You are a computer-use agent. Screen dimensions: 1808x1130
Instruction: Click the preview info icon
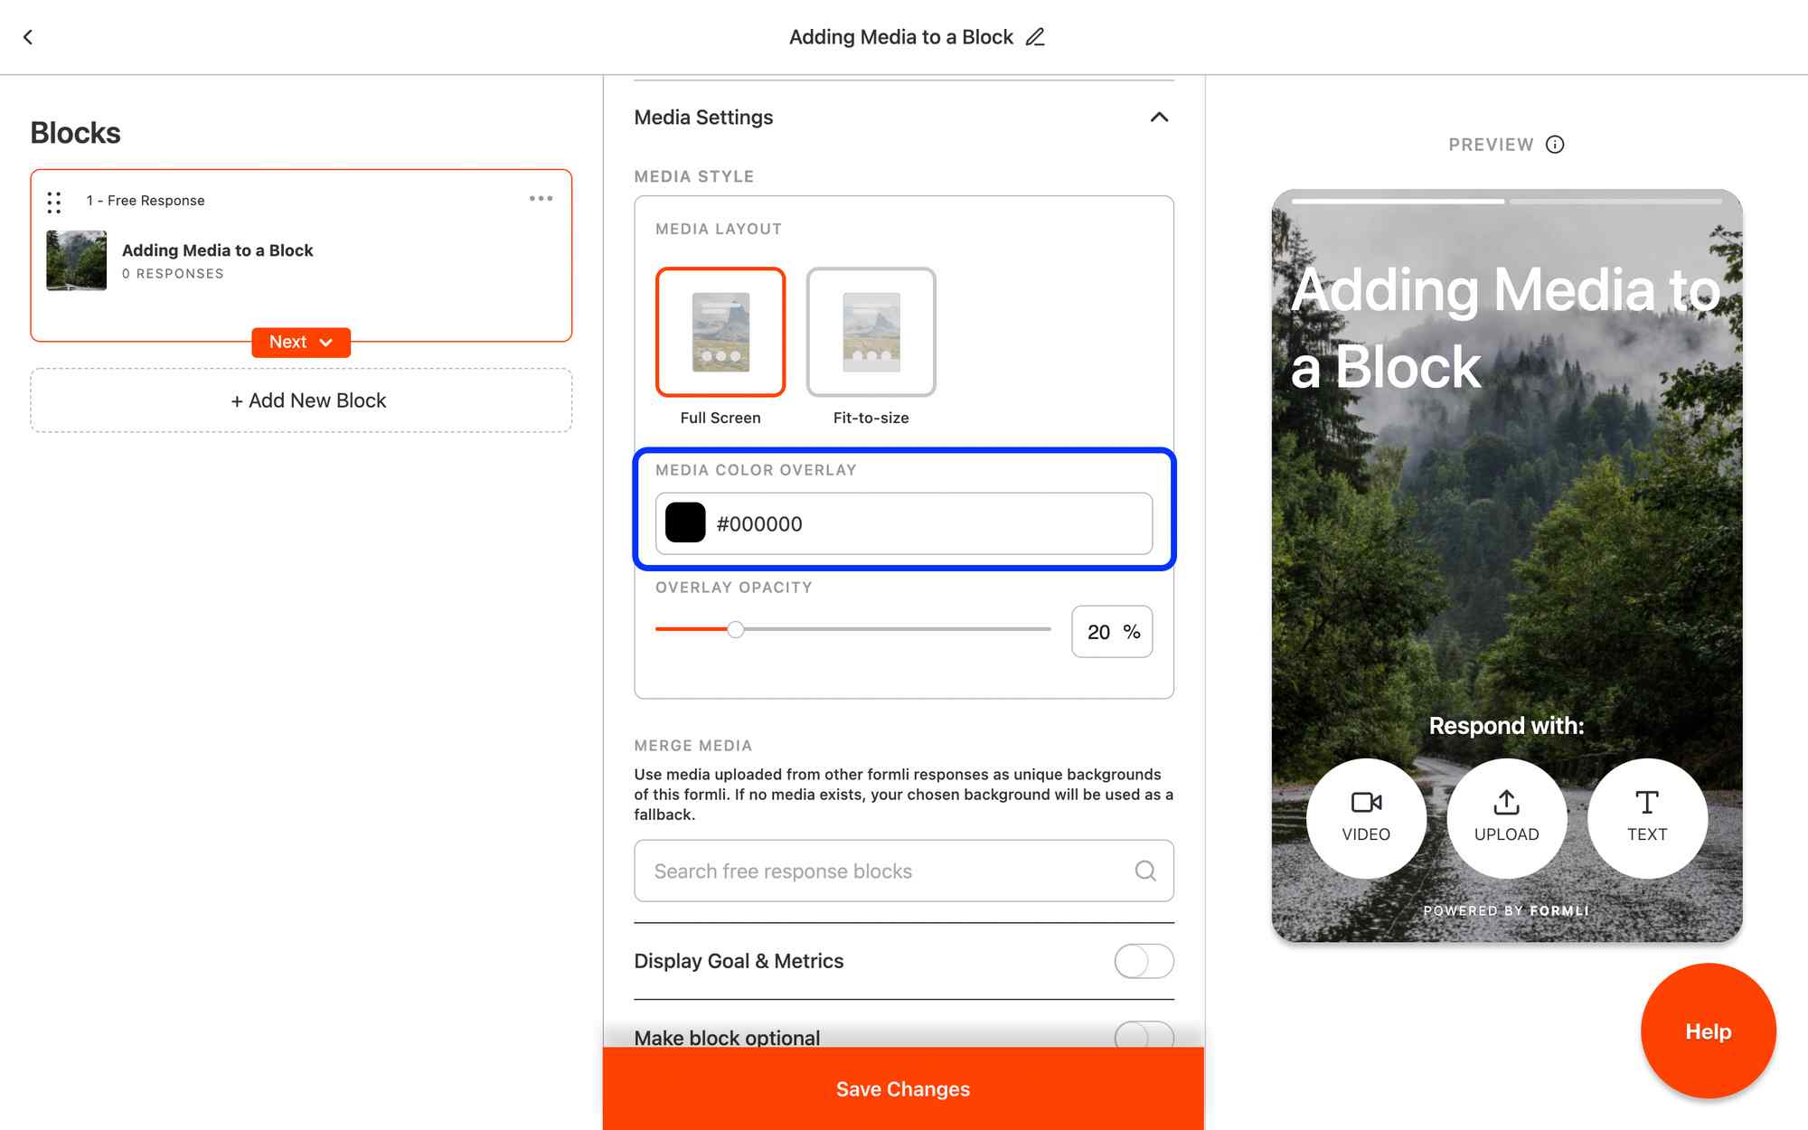(x=1555, y=145)
